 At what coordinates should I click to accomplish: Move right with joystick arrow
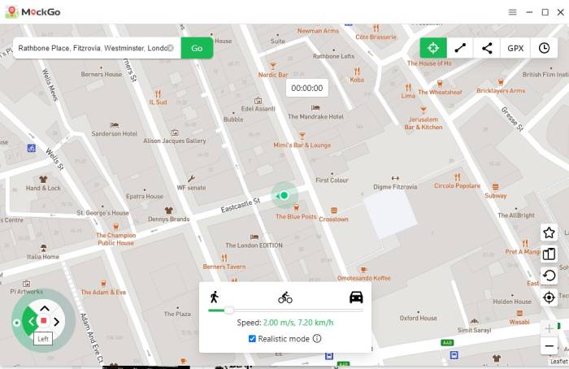pos(57,322)
